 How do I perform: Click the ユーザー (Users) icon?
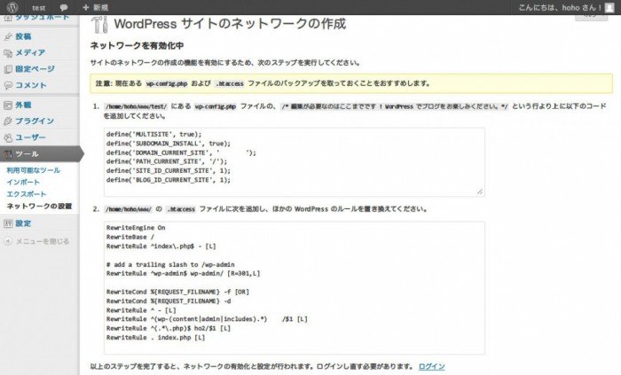click(9, 137)
